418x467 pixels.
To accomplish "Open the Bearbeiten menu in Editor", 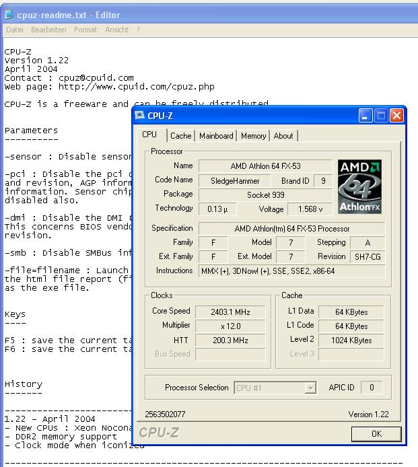I will pyautogui.click(x=48, y=30).
